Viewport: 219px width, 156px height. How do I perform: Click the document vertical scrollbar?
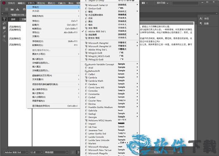tap(196, 83)
